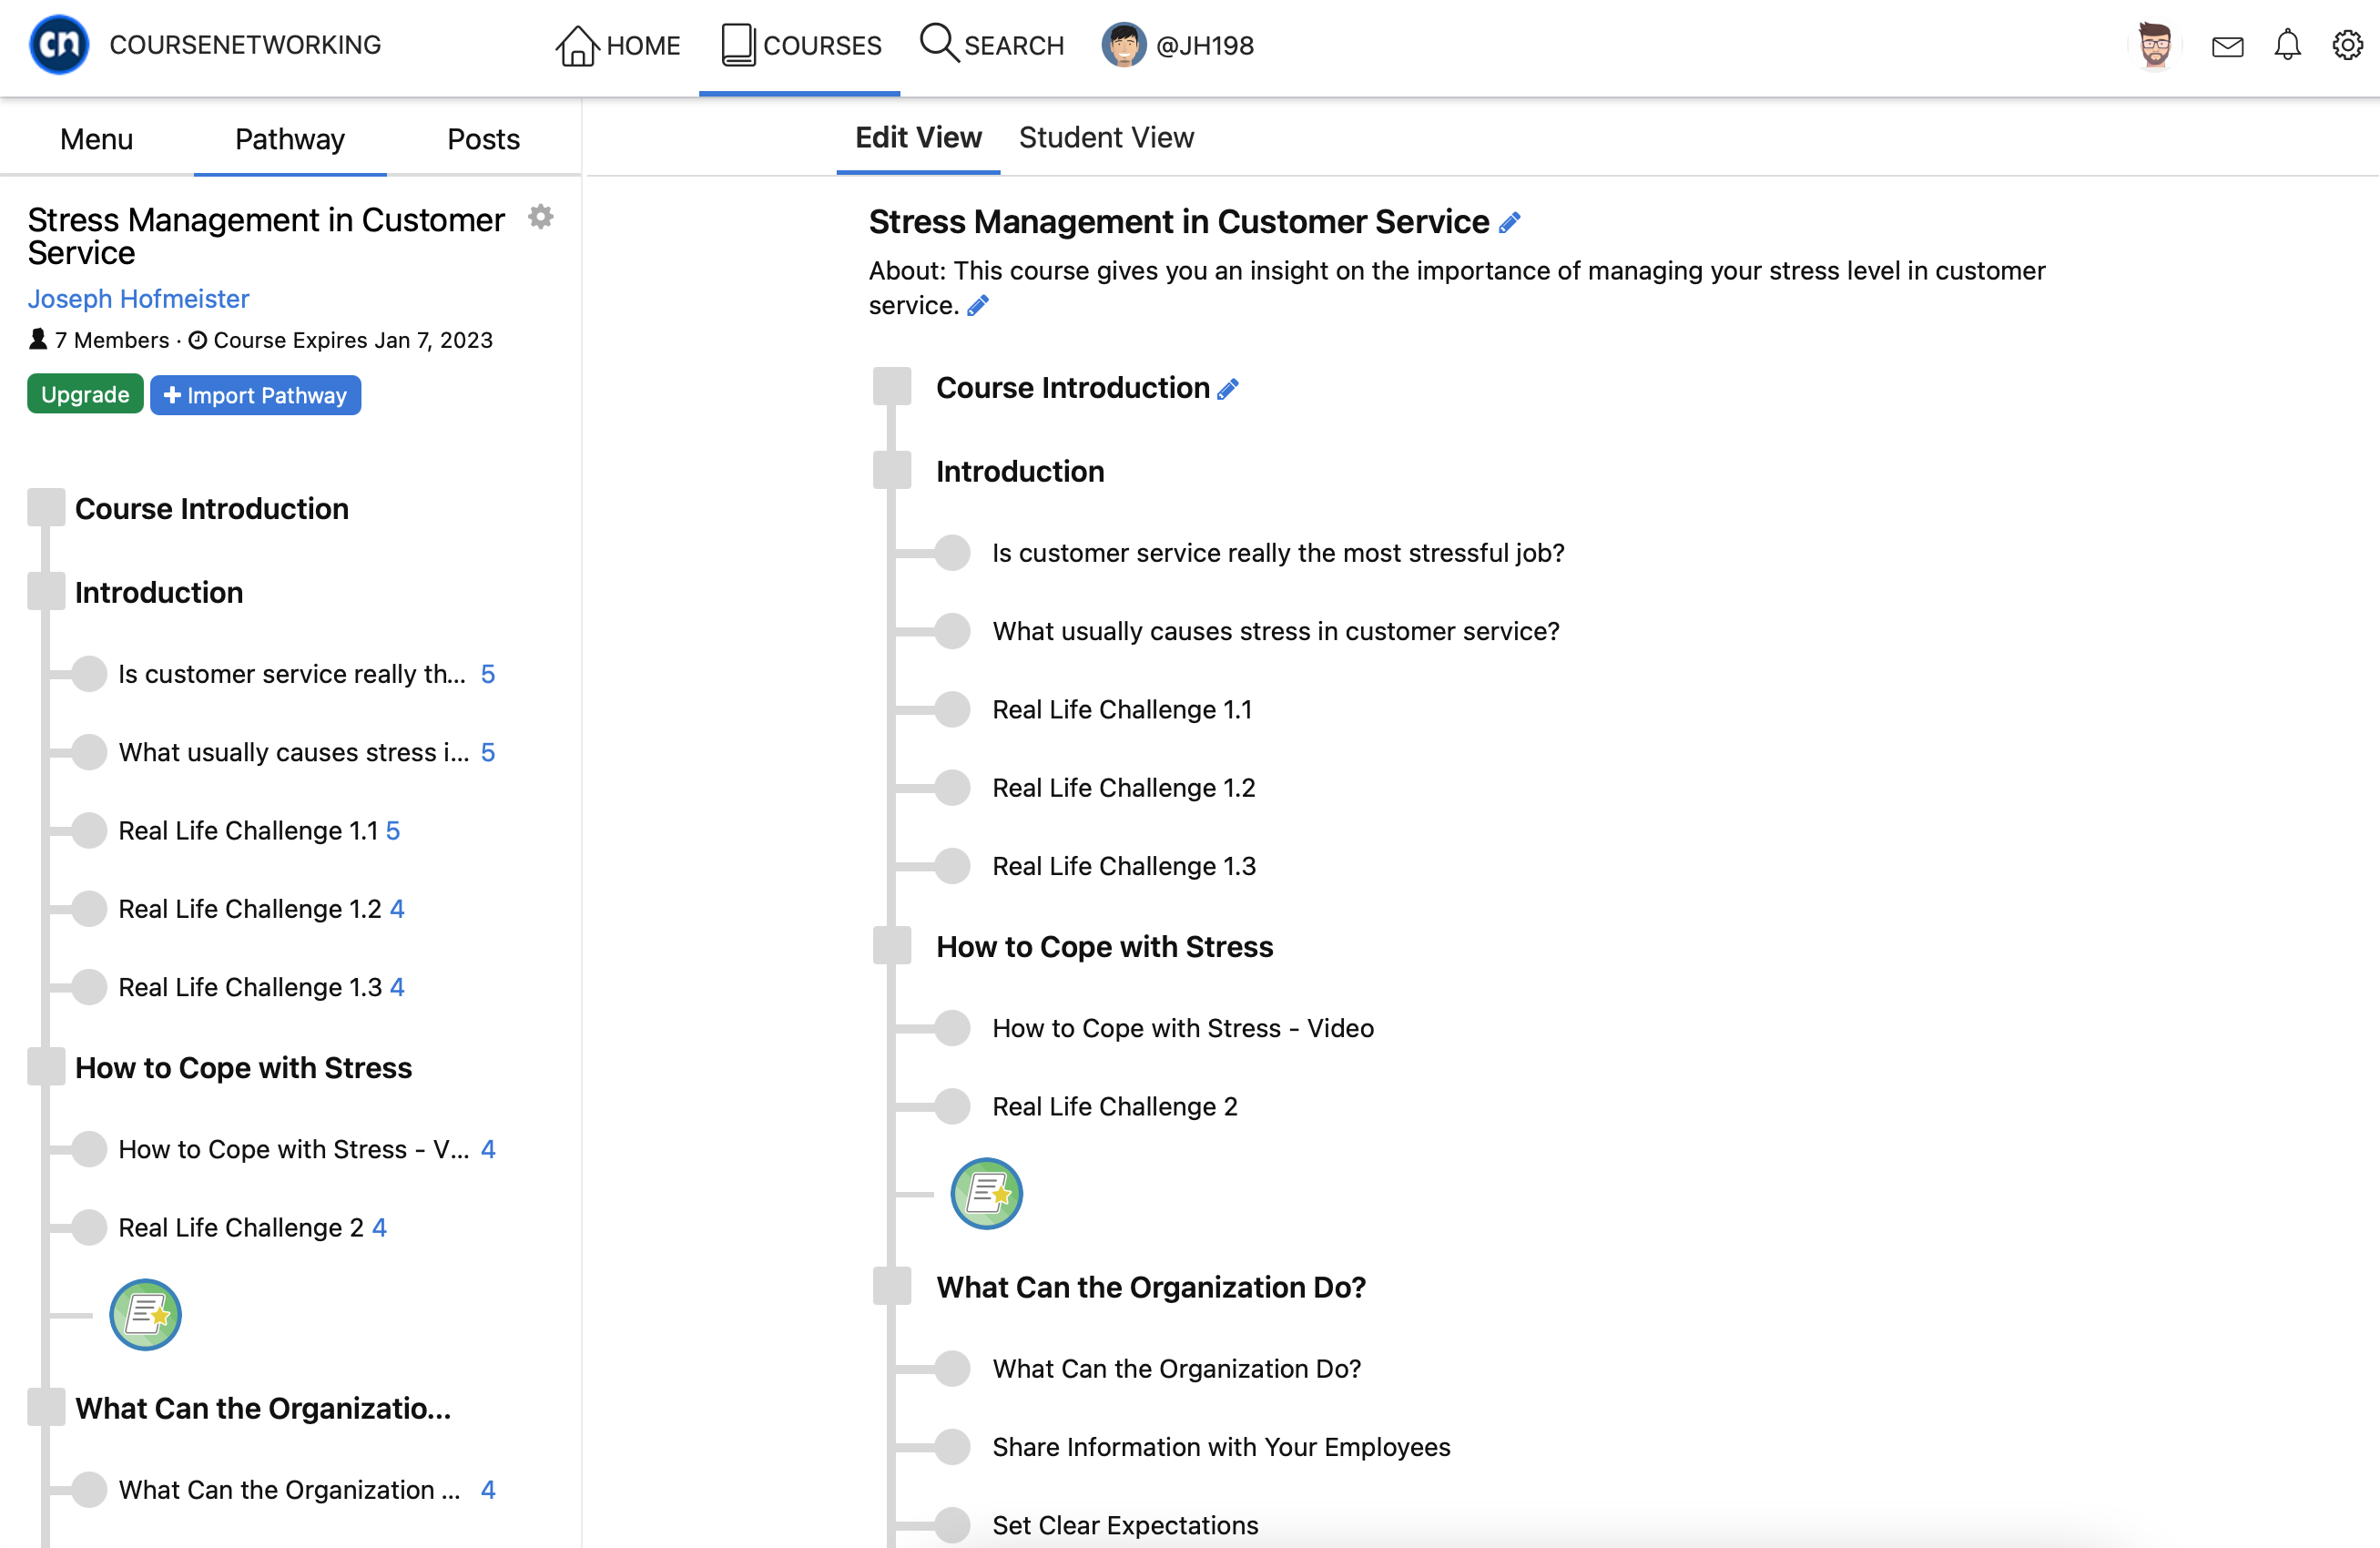Open the settings gear in top bar
The width and height of the screenshot is (2380, 1548).
tap(2347, 45)
